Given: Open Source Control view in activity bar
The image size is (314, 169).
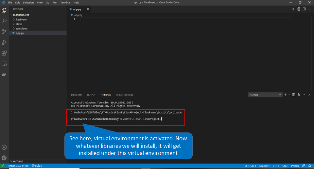Looking at the screenshot, I should (4, 32).
